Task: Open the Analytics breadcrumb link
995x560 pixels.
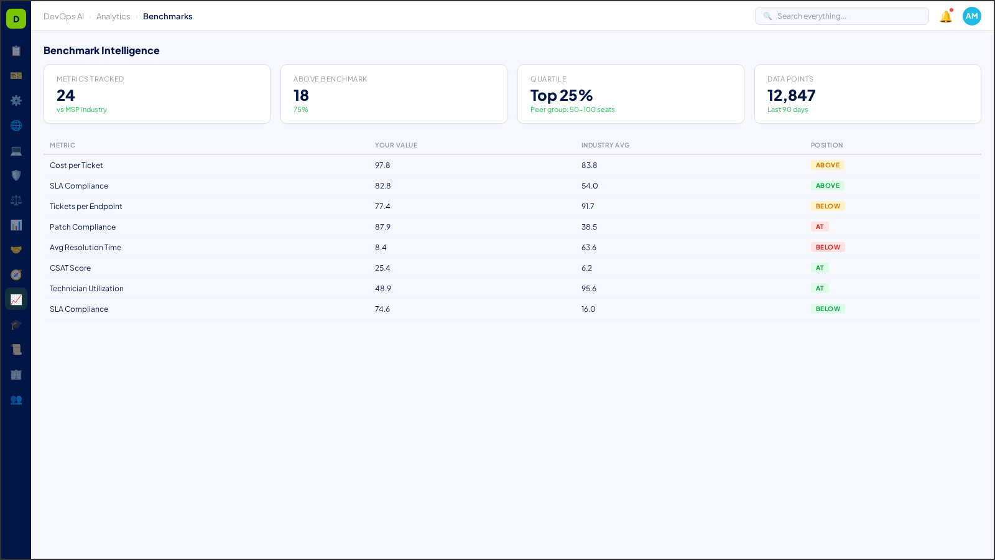Action: [113, 17]
